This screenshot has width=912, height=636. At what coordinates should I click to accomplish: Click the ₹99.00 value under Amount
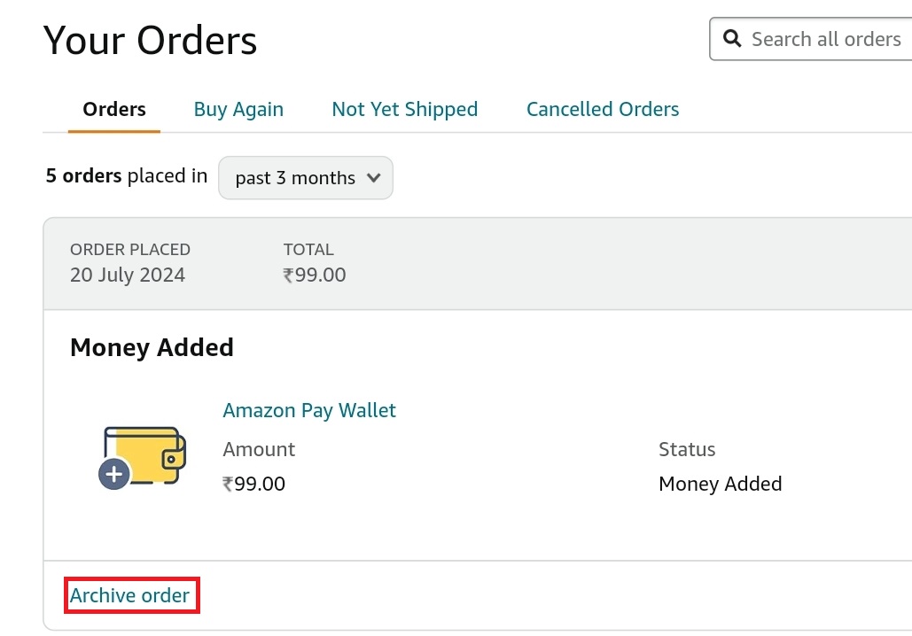tap(253, 484)
